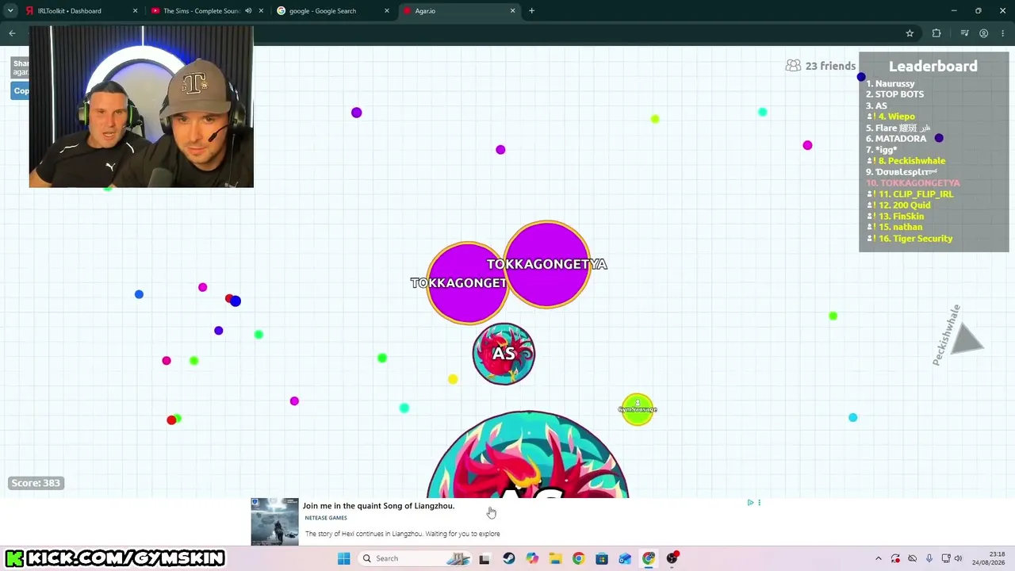Launch Copilot from the taskbar
Viewport: 1015px width, 571px height.
[532, 558]
